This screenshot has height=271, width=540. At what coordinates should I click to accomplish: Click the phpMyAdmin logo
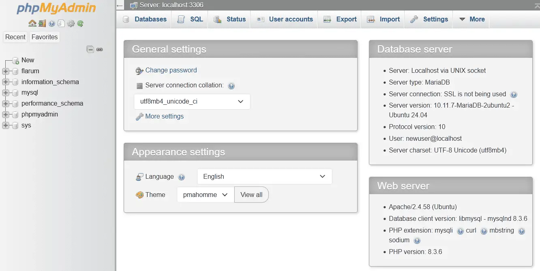(x=56, y=8)
